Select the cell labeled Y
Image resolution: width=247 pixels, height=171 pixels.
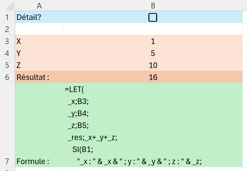pos(39,53)
